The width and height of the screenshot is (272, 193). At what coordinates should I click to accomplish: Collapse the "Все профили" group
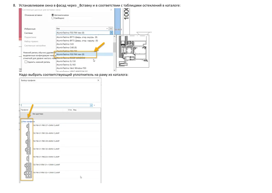[x=22, y=122]
